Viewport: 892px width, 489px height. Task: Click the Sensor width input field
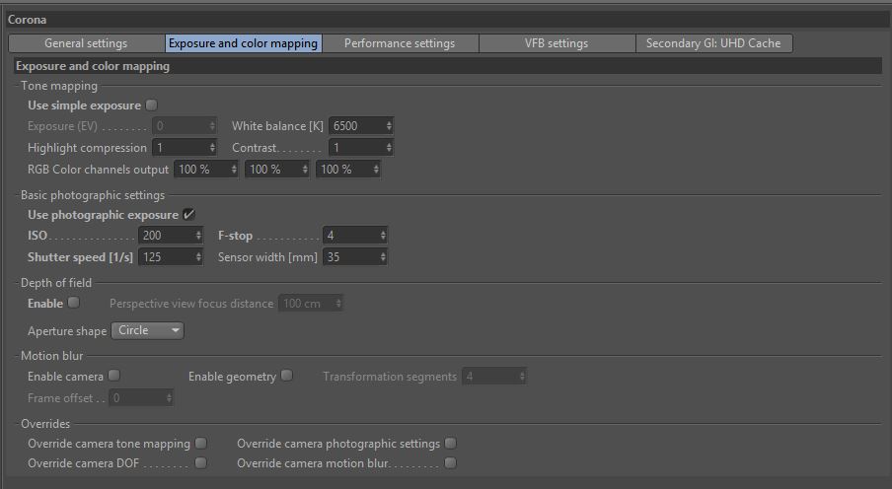coord(349,257)
